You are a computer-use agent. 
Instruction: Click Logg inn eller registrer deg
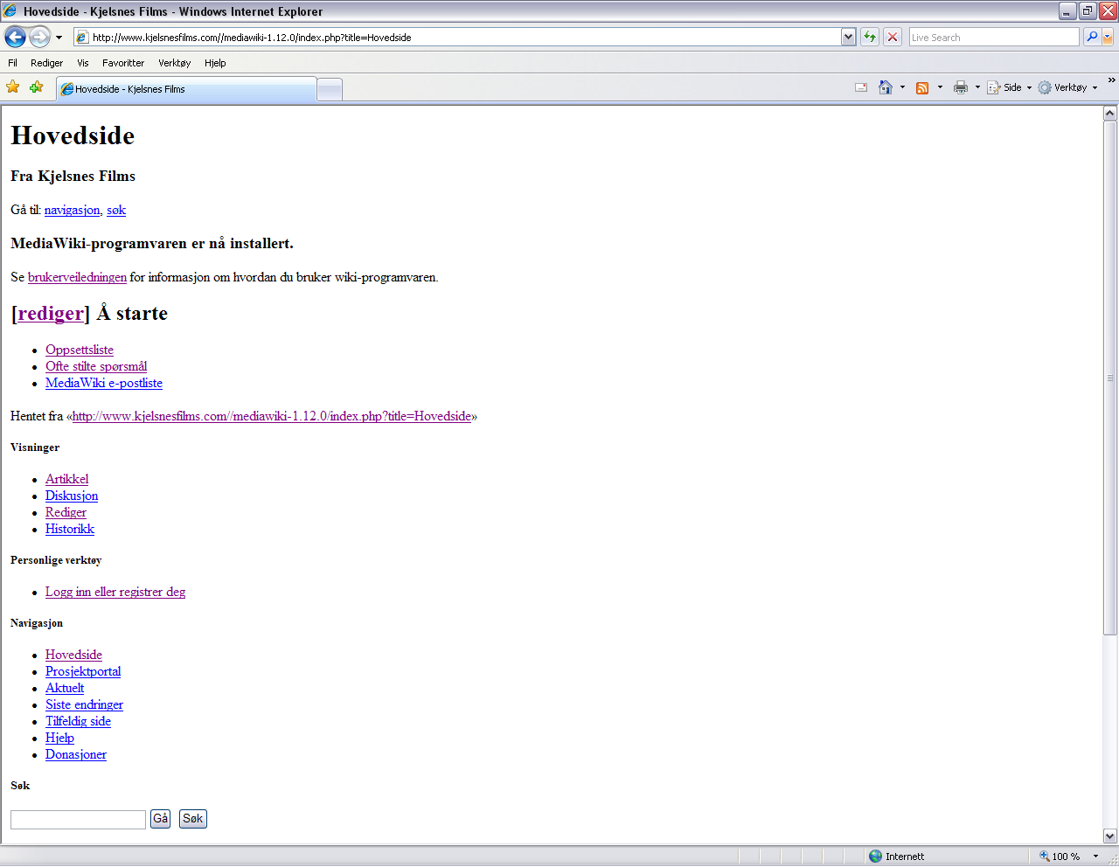[115, 592]
